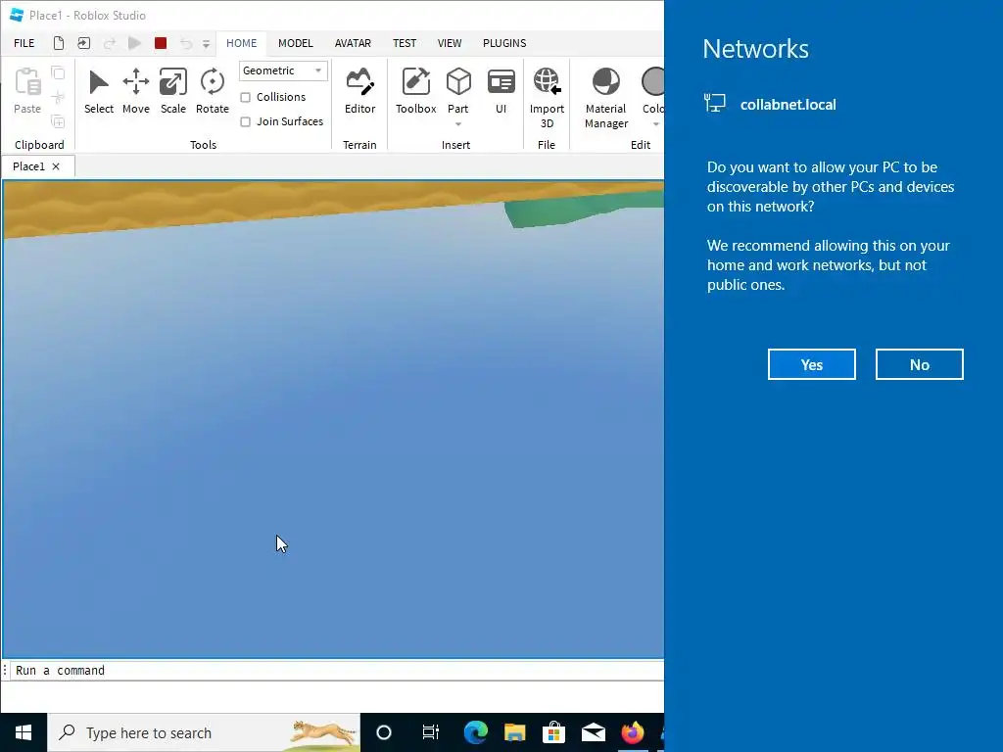The height and width of the screenshot is (752, 1003).
Task: Click the copy icon in Clipboard group
Action: tap(58, 72)
